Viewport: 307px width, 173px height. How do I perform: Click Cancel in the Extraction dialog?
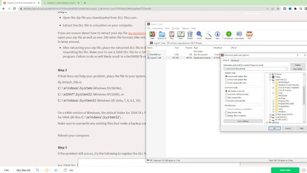tap(288, 128)
